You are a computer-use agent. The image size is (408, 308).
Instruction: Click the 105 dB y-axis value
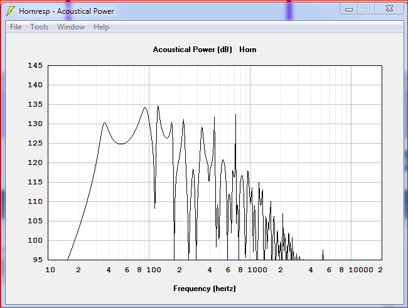coord(35,221)
